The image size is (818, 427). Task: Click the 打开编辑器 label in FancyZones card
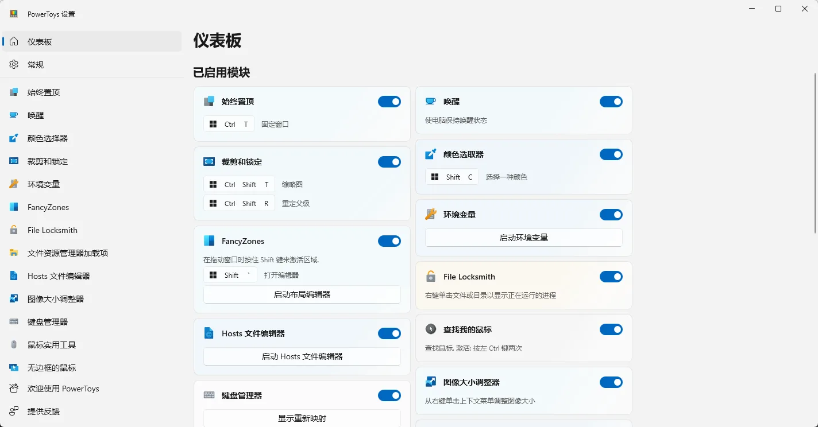pos(281,275)
